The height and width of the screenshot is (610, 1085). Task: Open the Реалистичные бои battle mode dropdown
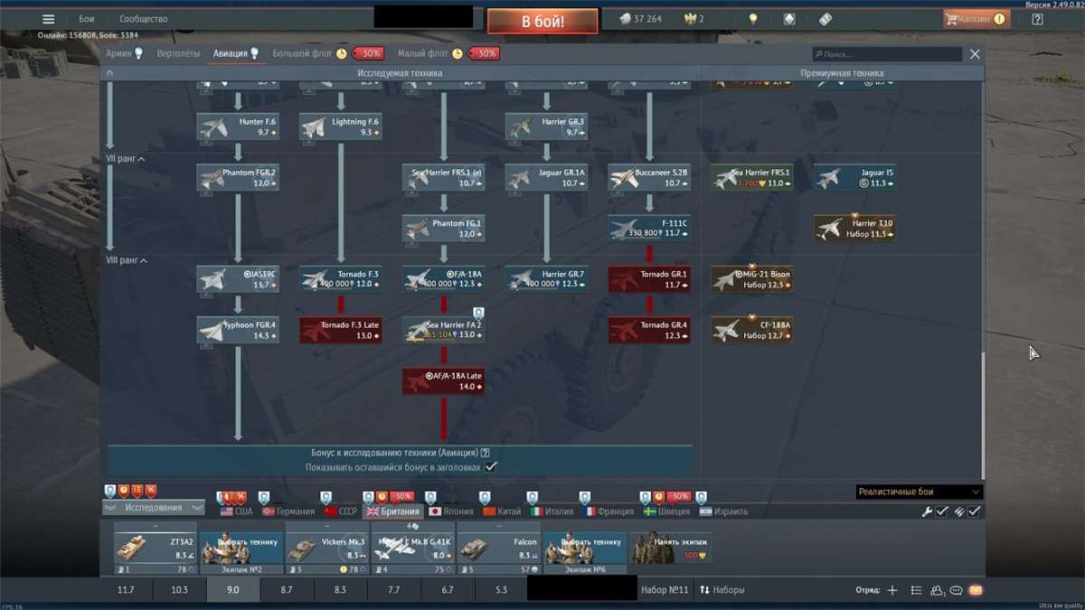point(919,492)
